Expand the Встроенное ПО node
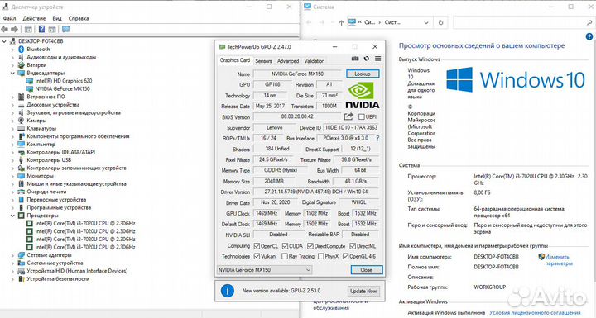Viewport: 596px width, 318px height. tap(12, 97)
